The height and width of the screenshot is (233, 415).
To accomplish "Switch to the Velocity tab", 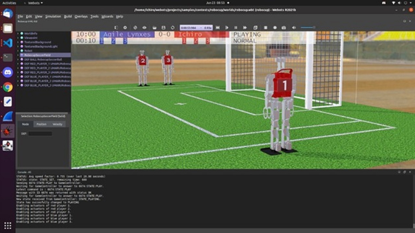I will [58, 124].
